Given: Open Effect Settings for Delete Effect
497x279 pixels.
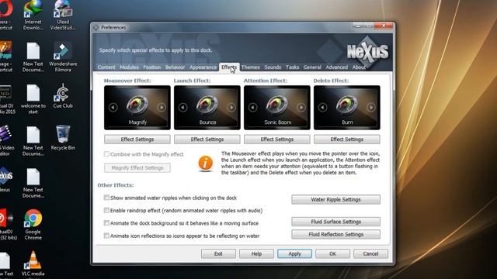Looking at the screenshot, I should pos(347,139).
